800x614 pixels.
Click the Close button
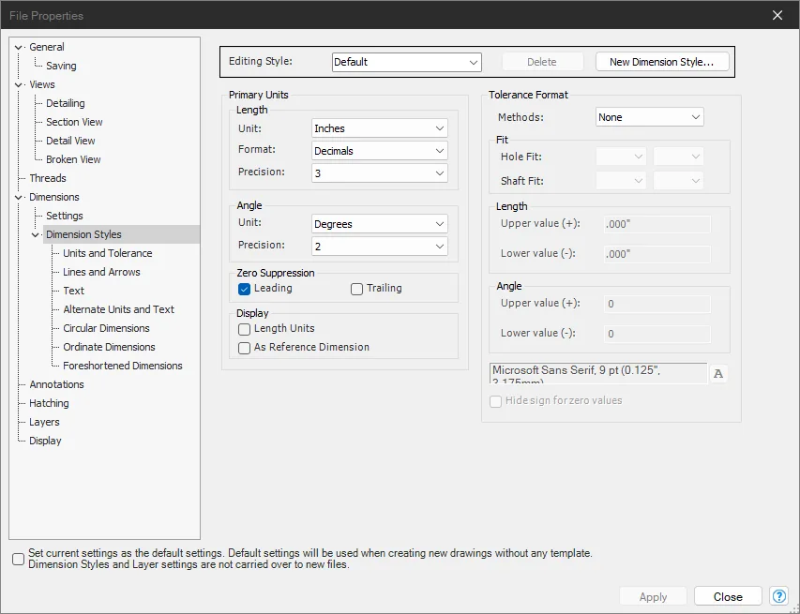[728, 597]
